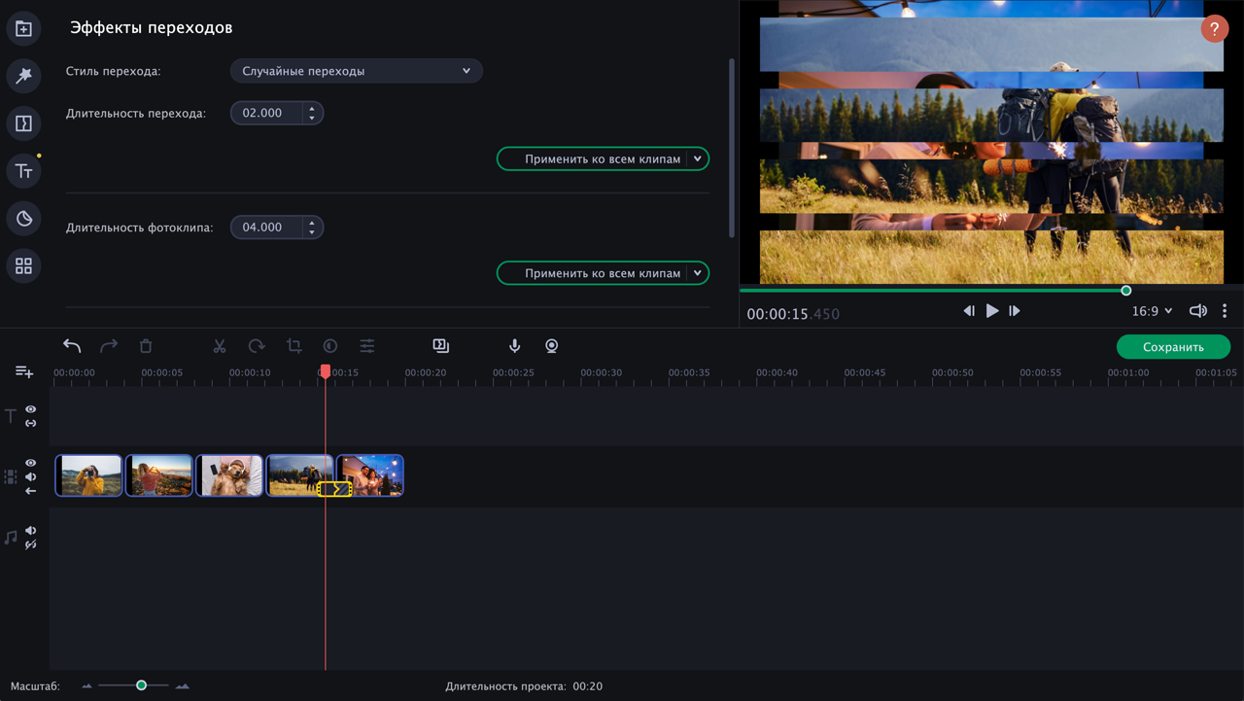This screenshot has height=701, width=1244.
Task: Select first clip with yellow-jacket photographer
Action: pyautogui.click(x=88, y=476)
